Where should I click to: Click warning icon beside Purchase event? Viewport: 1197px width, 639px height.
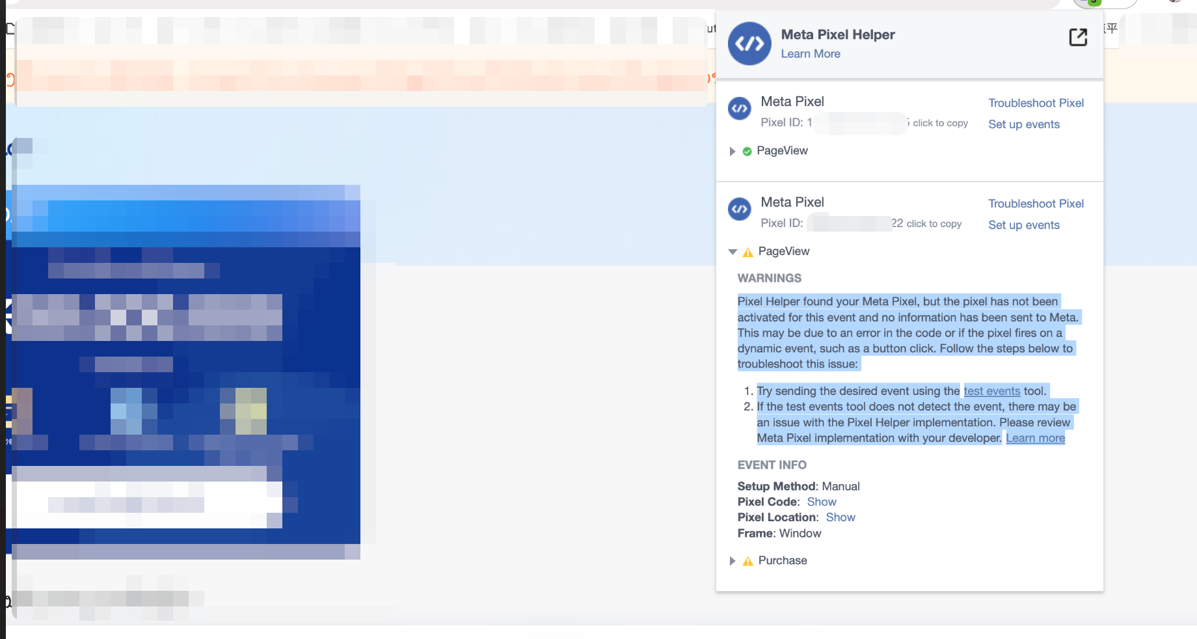(748, 561)
